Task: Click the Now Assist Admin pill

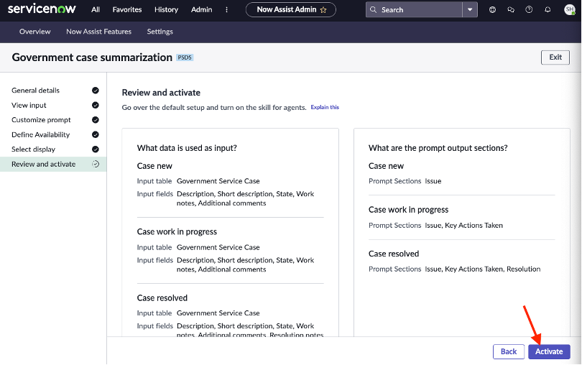Action: [290, 9]
